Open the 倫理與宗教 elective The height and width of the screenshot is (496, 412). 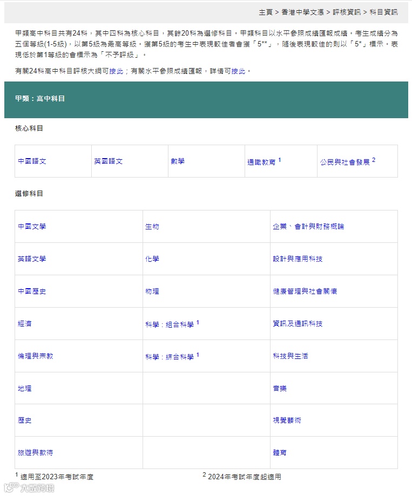tap(36, 356)
